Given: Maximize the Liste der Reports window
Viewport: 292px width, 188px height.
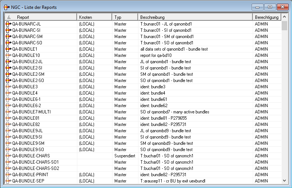Looking at the screenshot, I should pos(270,7).
